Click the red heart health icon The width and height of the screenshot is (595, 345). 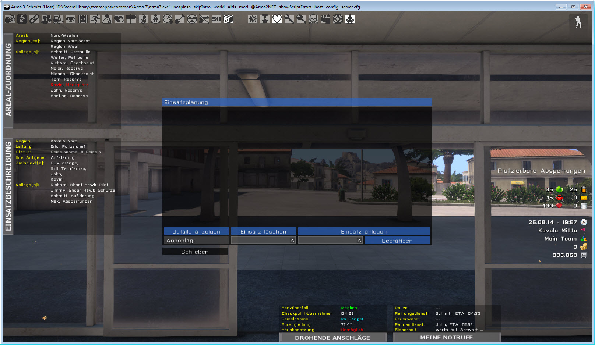click(559, 206)
